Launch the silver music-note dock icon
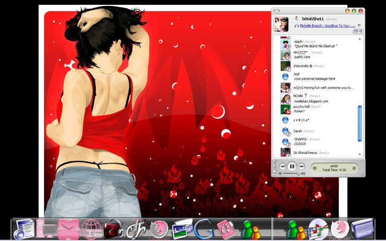Image resolution: width=386 pixels, height=241 pixels. (136, 229)
